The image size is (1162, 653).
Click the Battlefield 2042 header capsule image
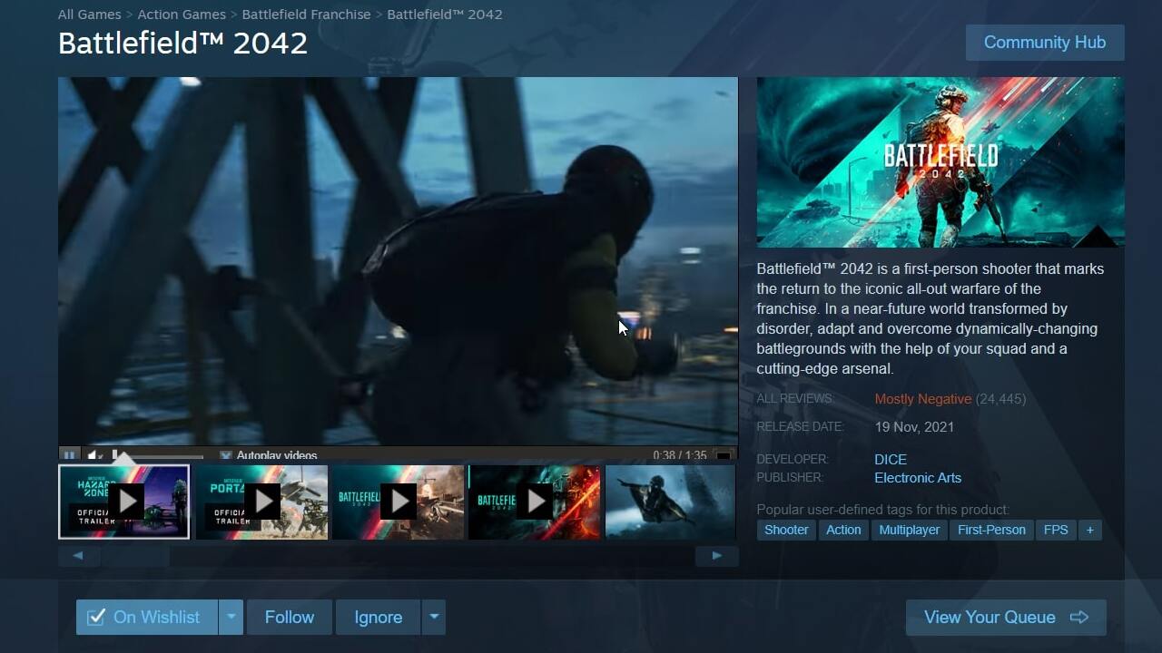tap(940, 162)
